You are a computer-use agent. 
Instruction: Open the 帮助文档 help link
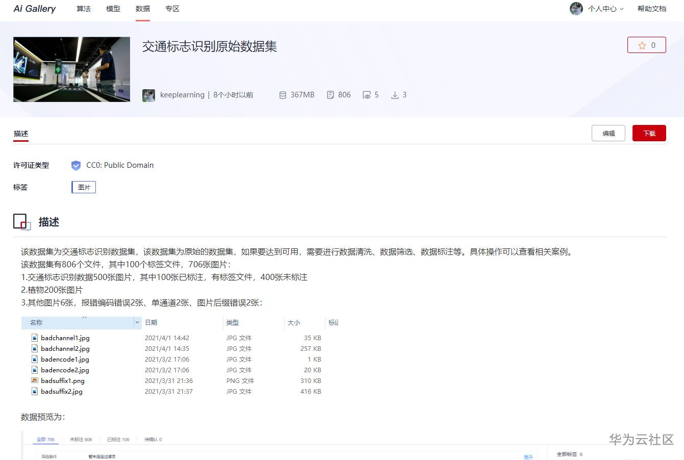click(x=652, y=9)
